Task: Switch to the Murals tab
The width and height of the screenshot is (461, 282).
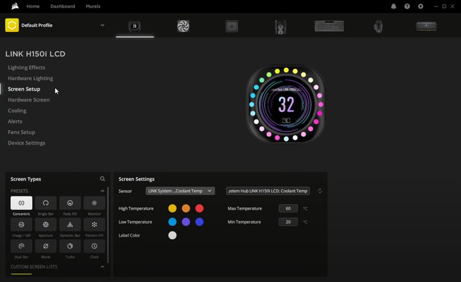Action: pyautogui.click(x=93, y=6)
